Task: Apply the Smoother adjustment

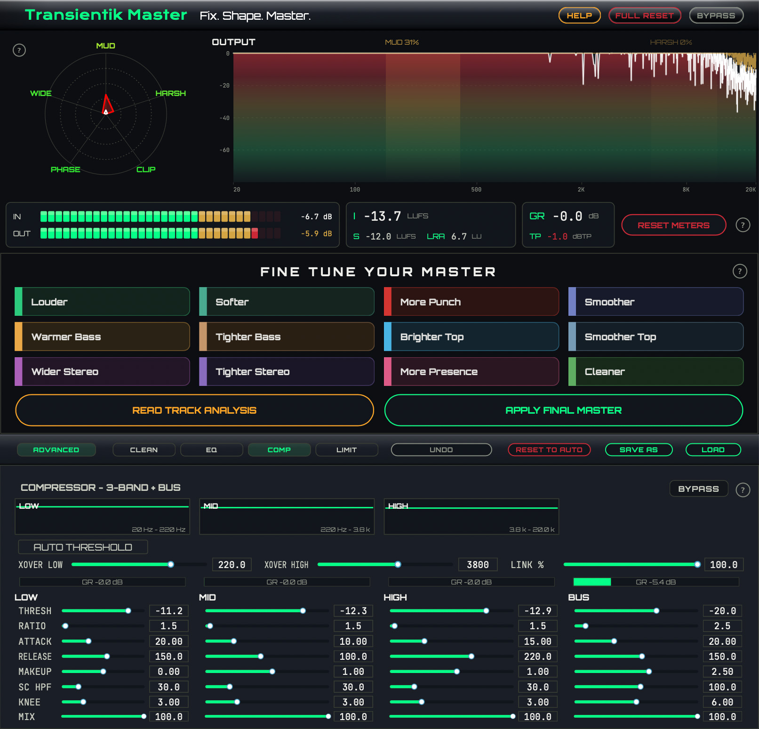Action: click(x=656, y=302)
